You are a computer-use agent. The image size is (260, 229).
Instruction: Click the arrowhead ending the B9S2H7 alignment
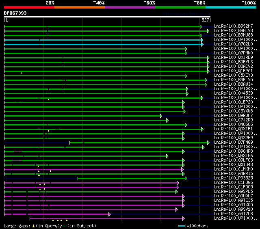(x=201, y=26)
